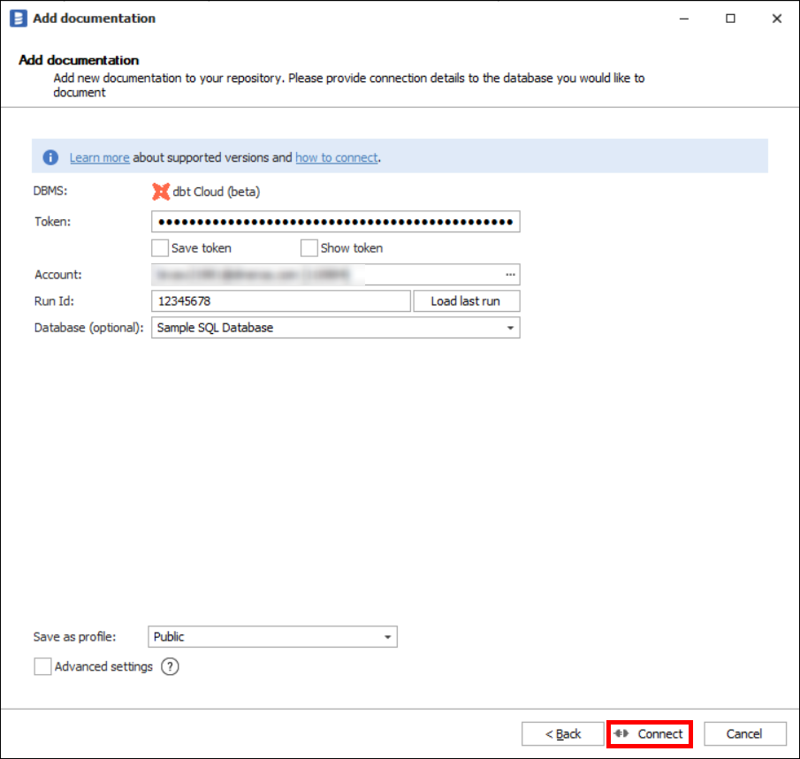Check the Advanced settings checkbox
Screen dimensions: 800x759
pos(42,667)
